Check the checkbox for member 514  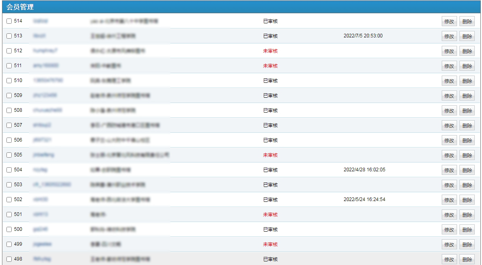pyautogui.click(x=9, y=21)
